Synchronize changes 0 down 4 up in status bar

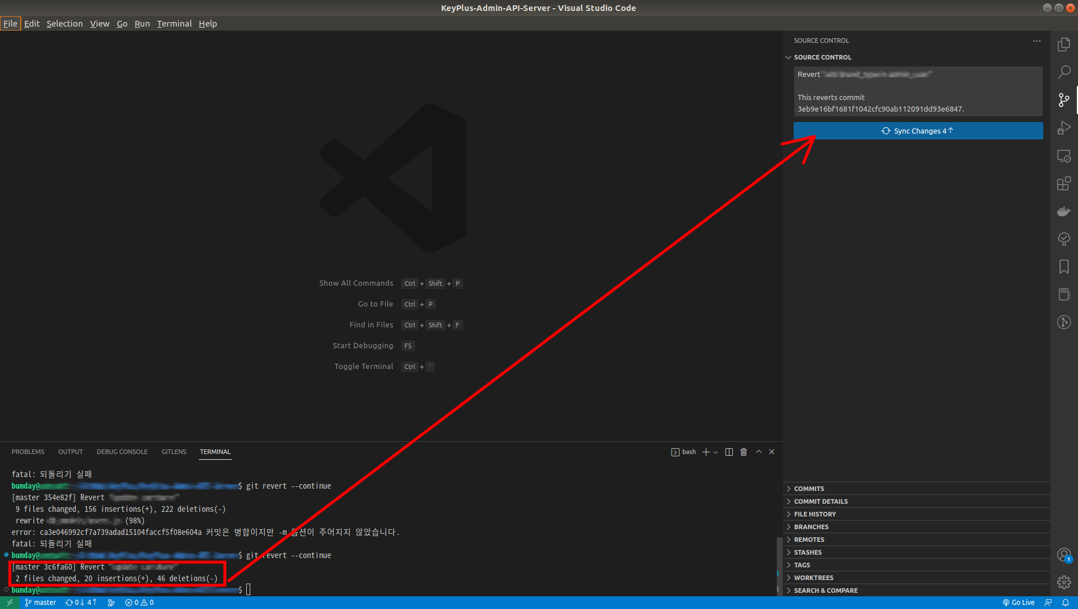[x=82, y=603]
